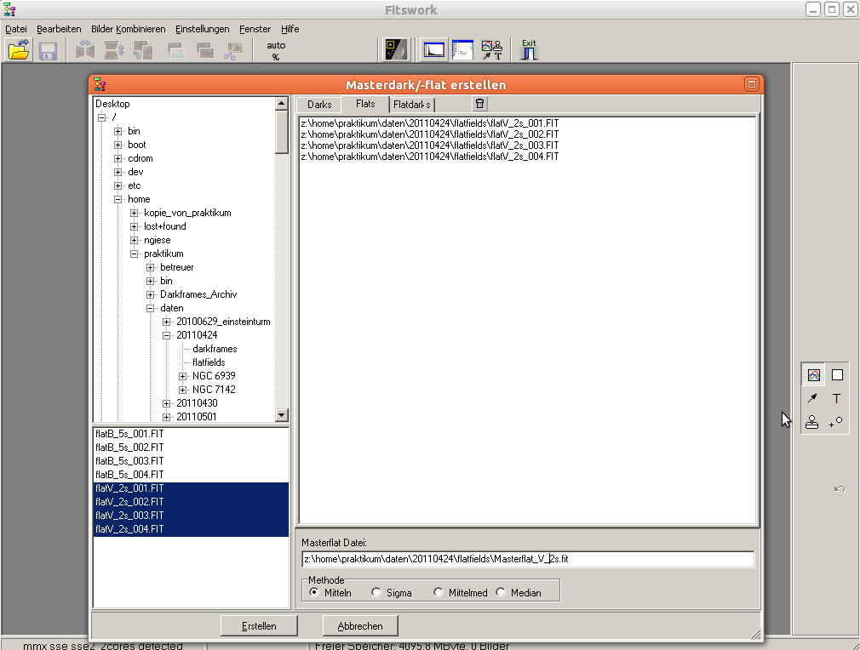Image resolution: width=860 pixels, height=650 pixels.
Task: Choose the Median method option
Action: click(x=501, y=593)
